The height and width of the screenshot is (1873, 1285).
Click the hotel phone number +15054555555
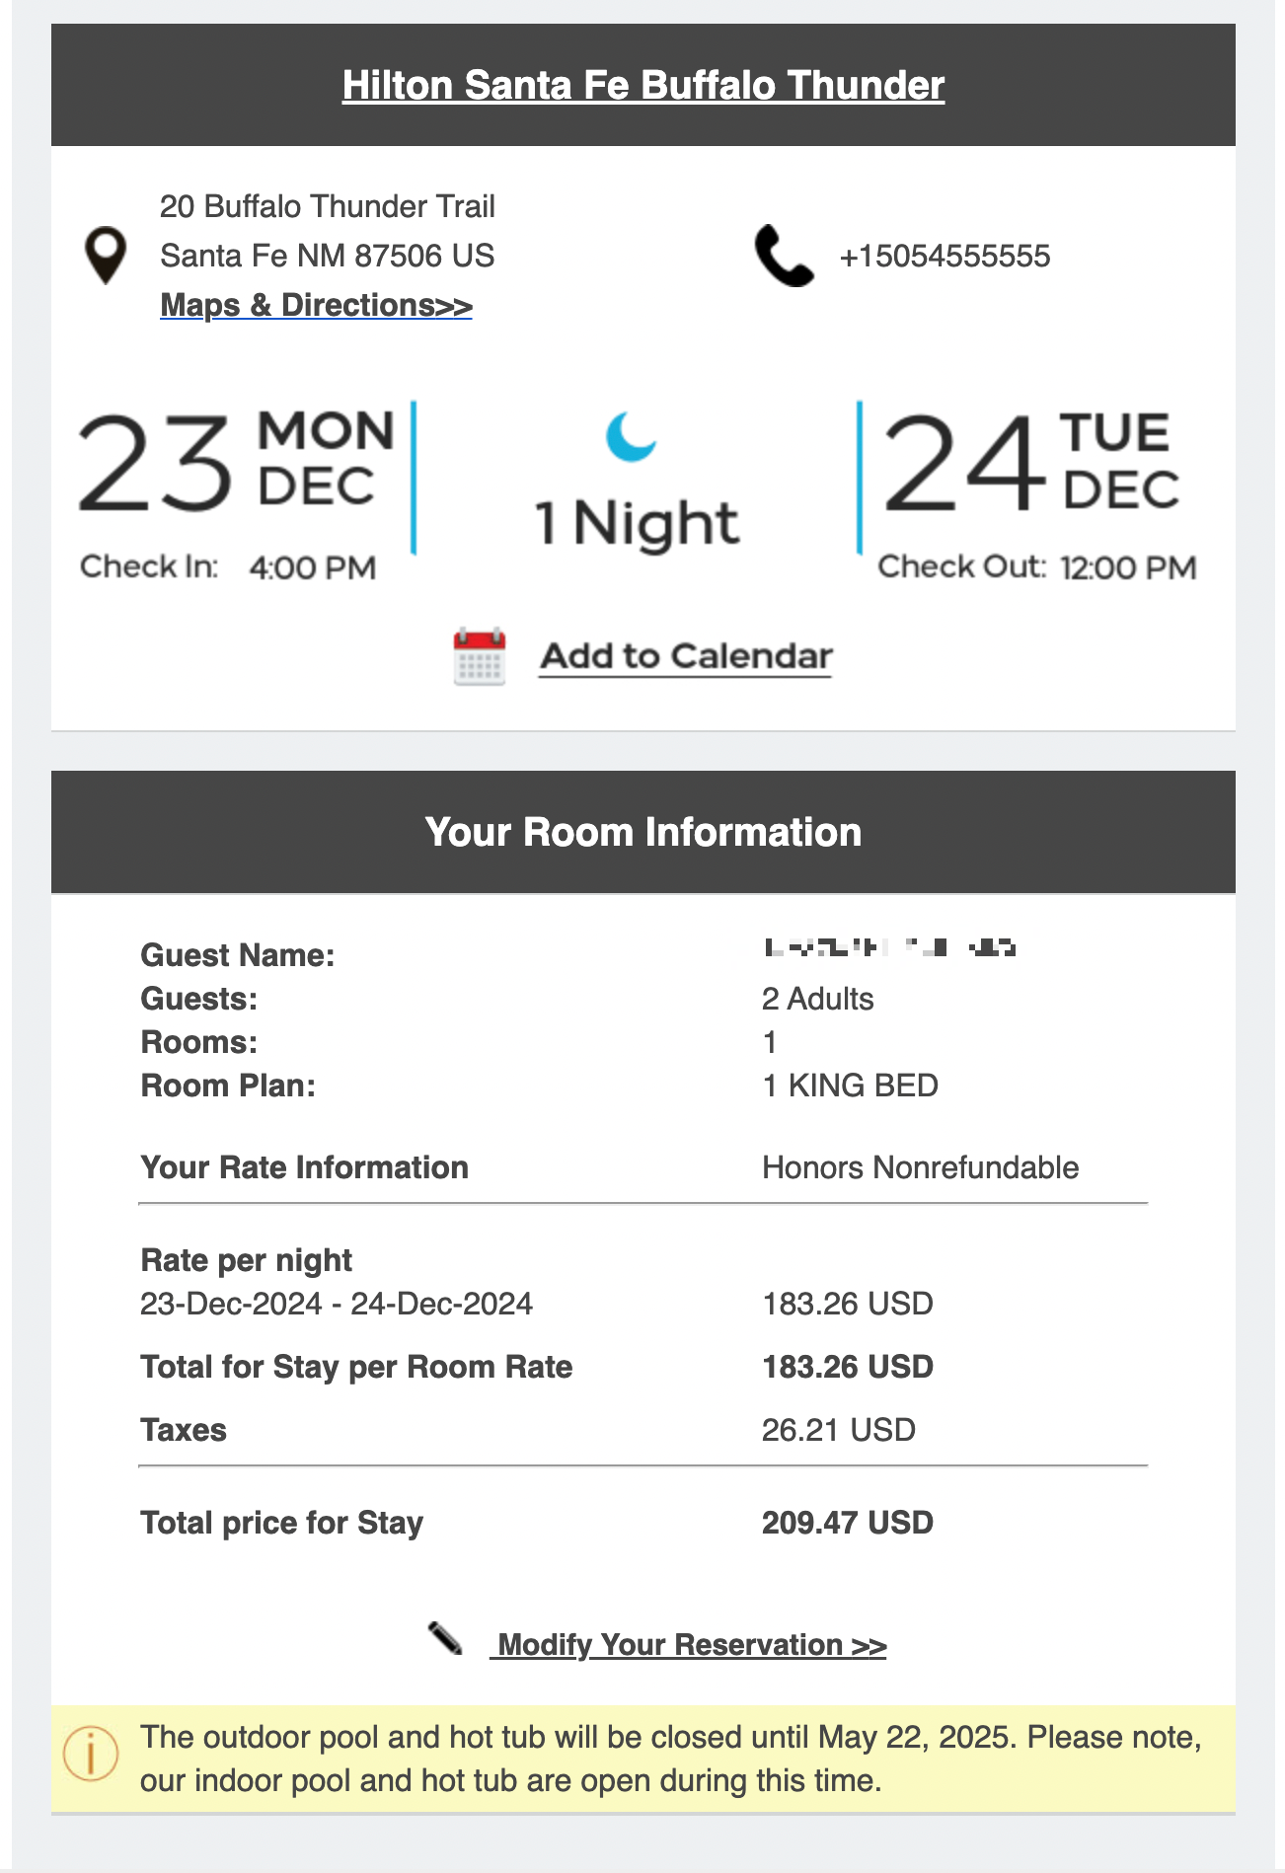[x=945, y=257]
